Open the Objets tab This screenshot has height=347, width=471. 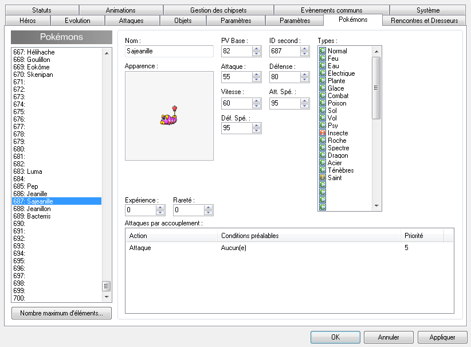(183, 21)
